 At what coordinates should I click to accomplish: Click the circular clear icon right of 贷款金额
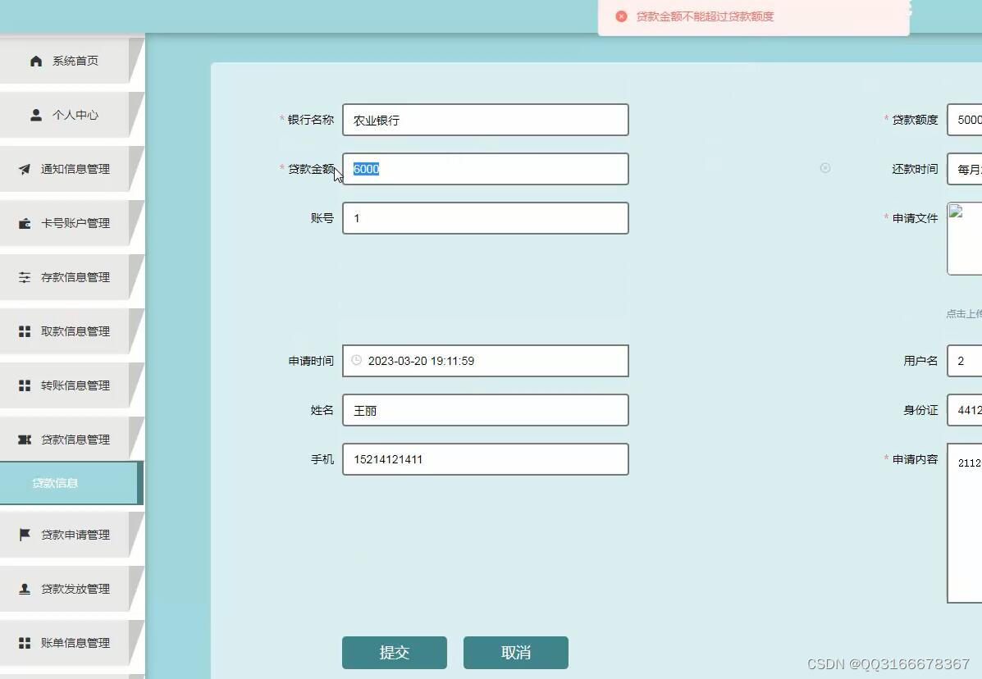[x=824, y=168]
